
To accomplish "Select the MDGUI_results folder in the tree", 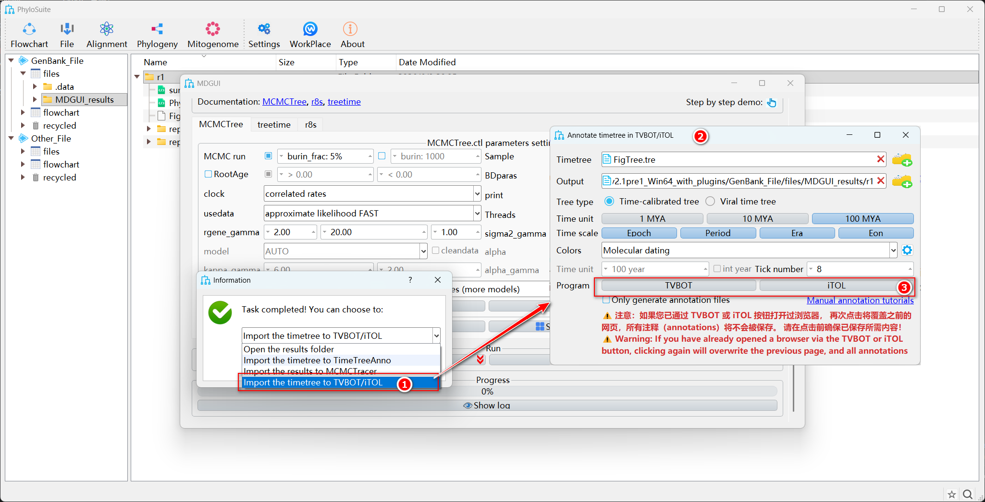I will (x=84, y=100).
